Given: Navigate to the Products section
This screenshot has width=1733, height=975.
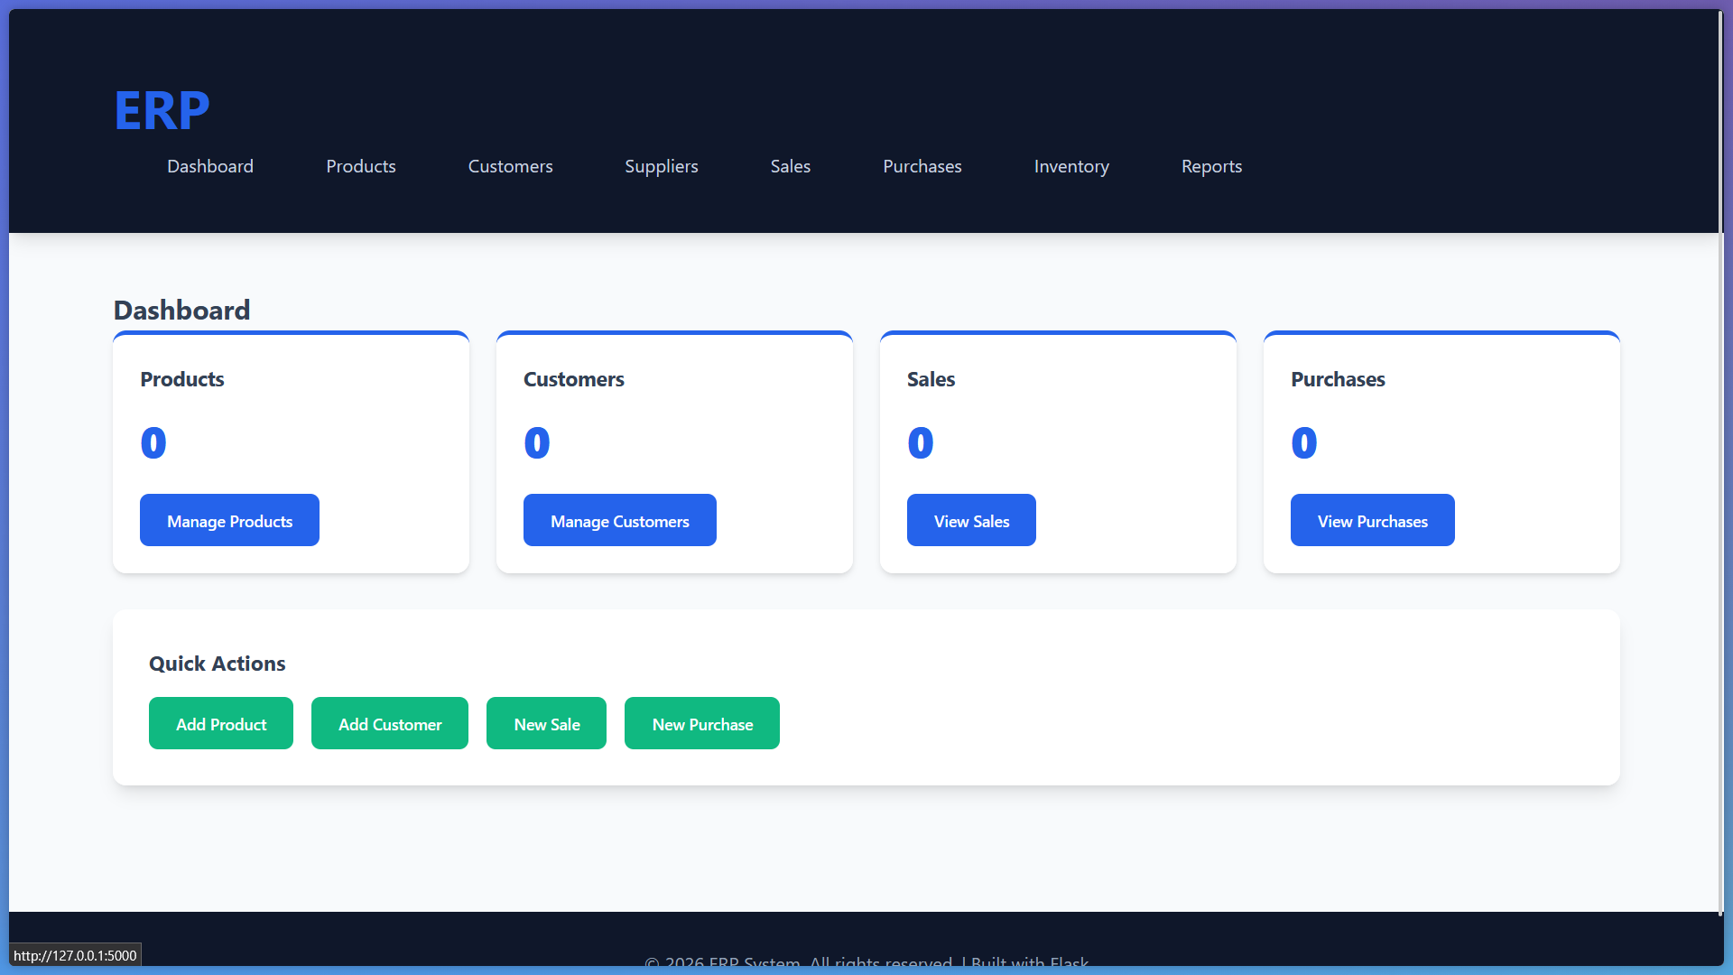Looking at the screenshot, I should [360, 166].
